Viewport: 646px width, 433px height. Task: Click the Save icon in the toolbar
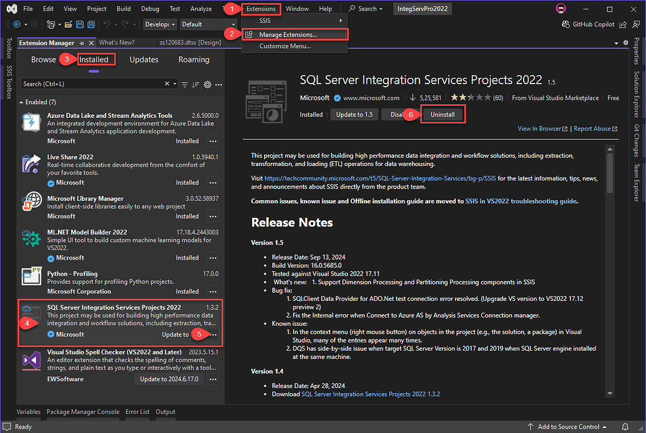[80, 24]
